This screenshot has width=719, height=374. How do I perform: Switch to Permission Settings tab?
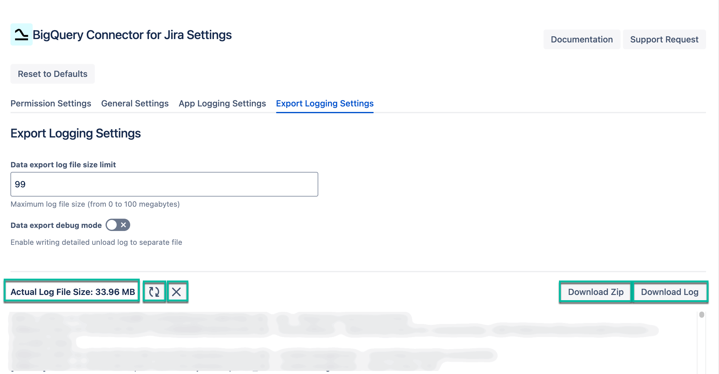click(x=50, y=104)
